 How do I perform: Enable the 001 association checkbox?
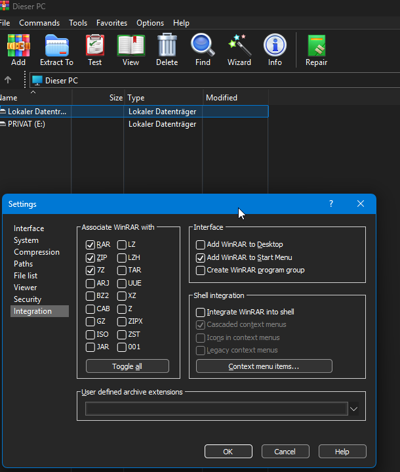click(122, 347)
